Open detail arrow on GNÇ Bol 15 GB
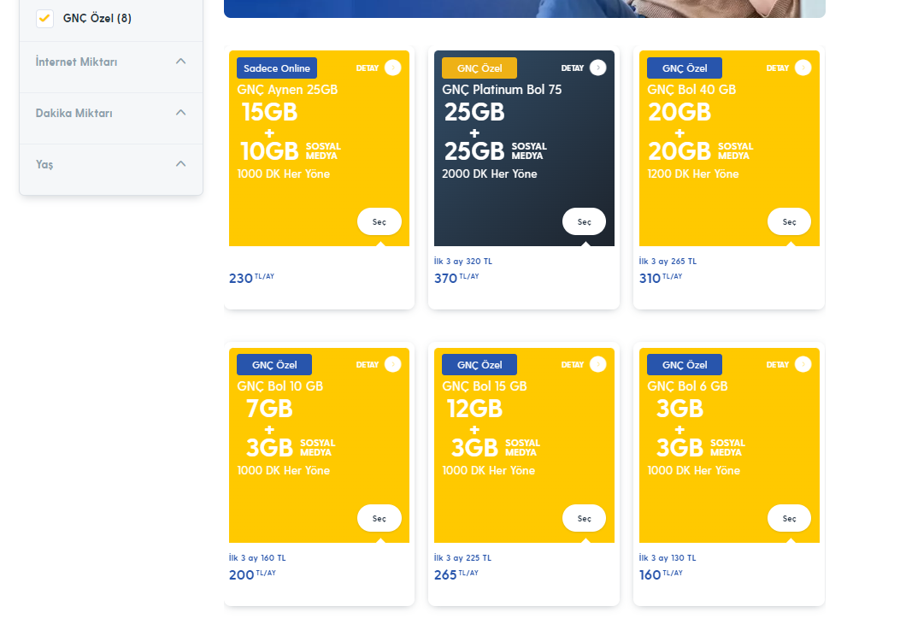 pyautogui.click(x=597, y=365)
